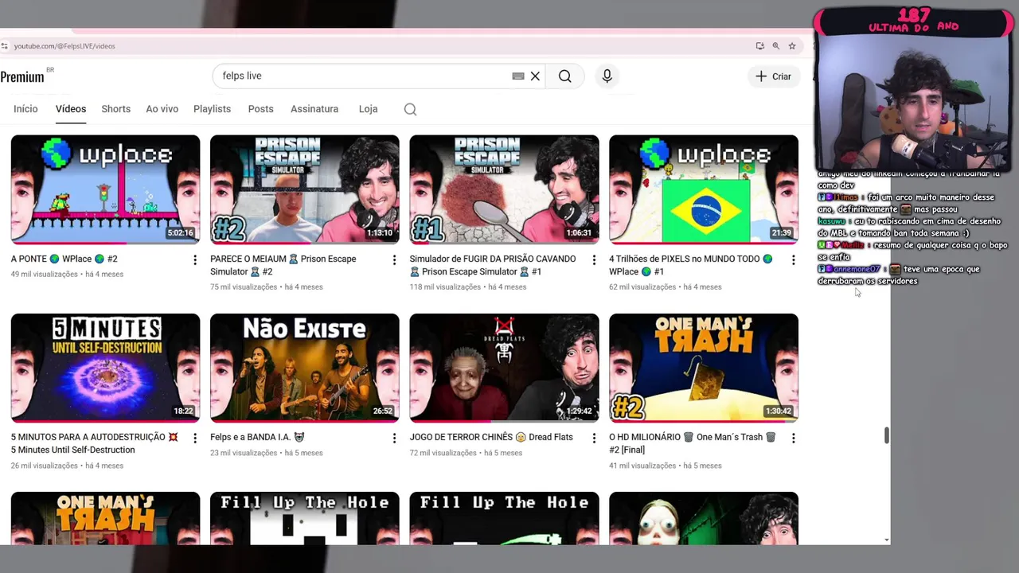
Task: Click the 5:02:16 duration badge
Action: pos(180,233)
